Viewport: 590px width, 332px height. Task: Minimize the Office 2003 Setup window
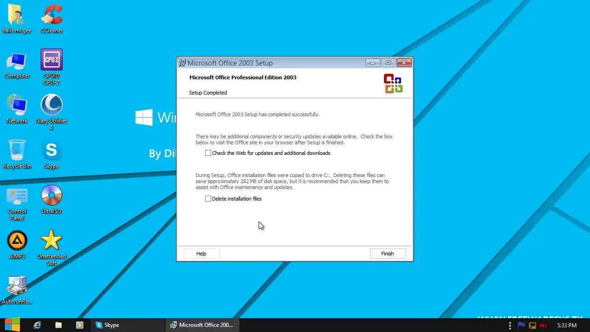[x=372, y=63]
